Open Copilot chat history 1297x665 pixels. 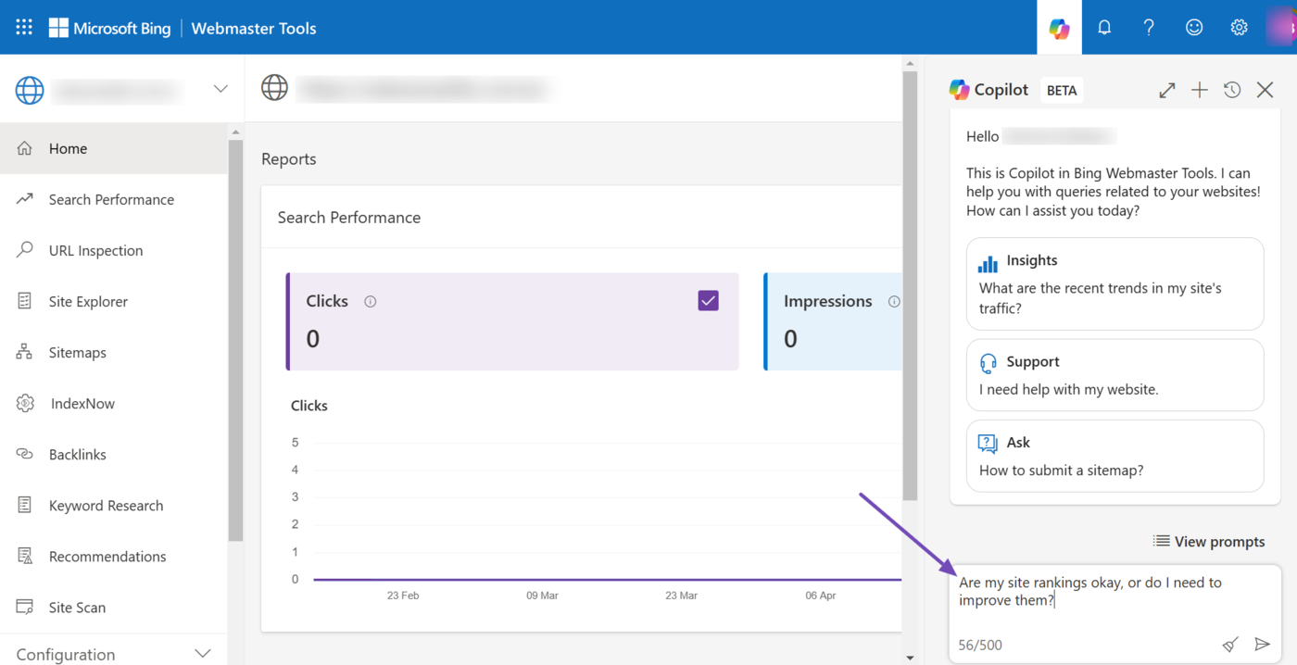pos(1232,90)
